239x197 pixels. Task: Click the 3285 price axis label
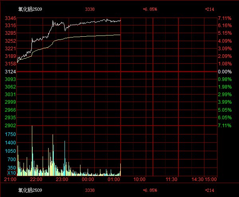pos(10,33)
